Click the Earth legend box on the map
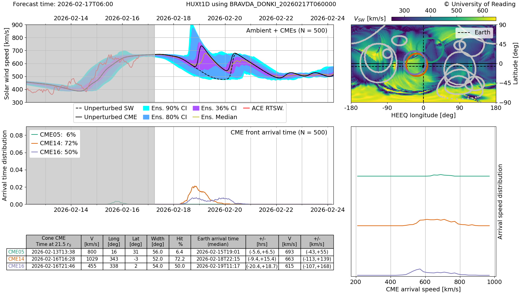Viewport: 522px width, 307px height. (474, 33)
